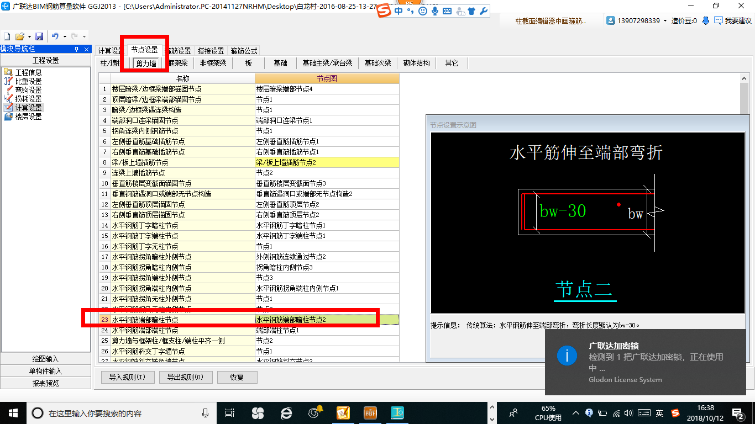Select the 其它 component category

tap(452, 63)
